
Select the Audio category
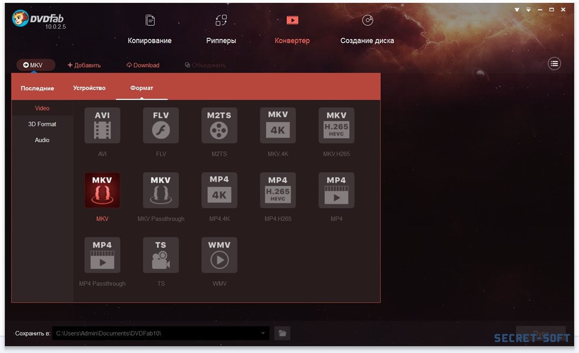42,140
